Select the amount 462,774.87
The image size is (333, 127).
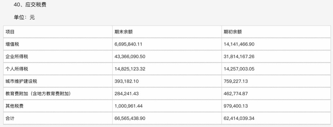(236, 93)
